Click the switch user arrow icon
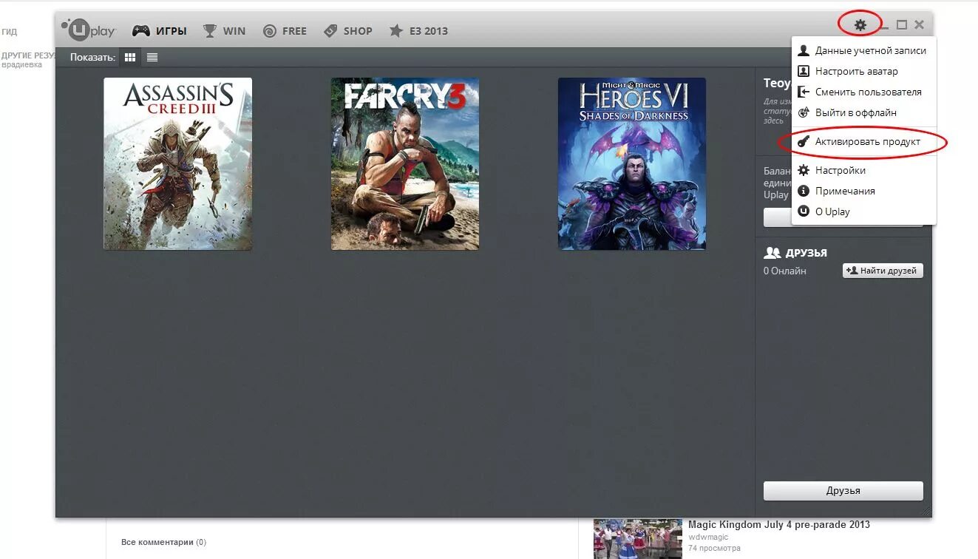Image resolution: width=978 pixels, height=559 pixels. [x=804, y=92]
